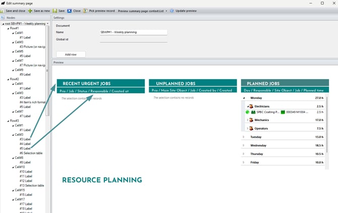Click the green plus Save as new icon
This screenshot has height=213, width=338.
coord(30,11)
